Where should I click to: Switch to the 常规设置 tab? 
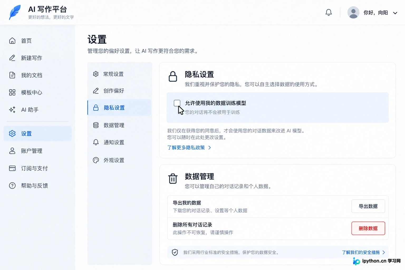119,74
